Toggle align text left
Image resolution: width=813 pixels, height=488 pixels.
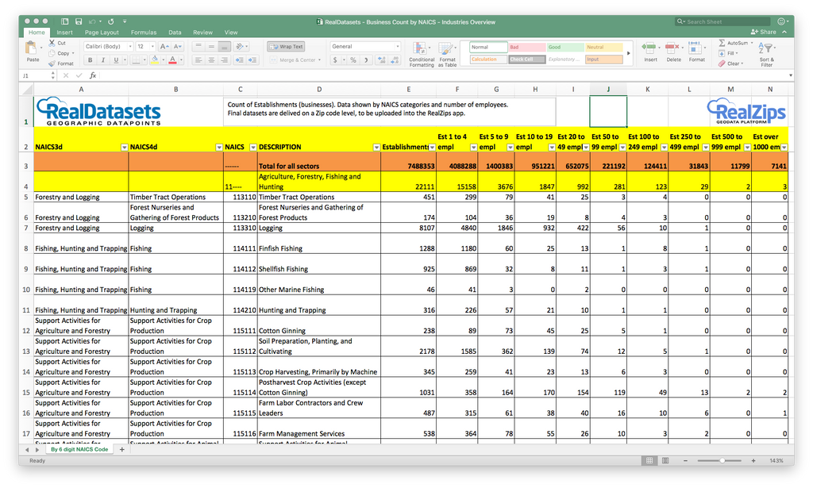(198, 60)
